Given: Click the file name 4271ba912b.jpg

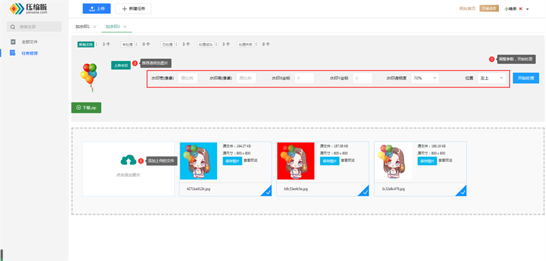Looking at the screenshot, I should coord(199,189).
